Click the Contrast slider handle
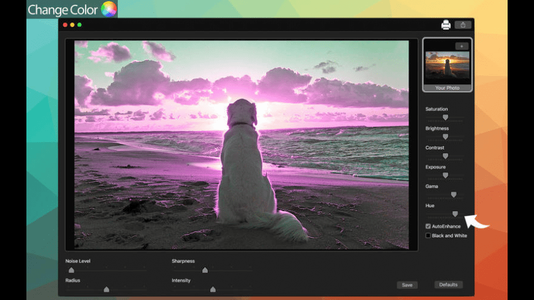The image size is (534, 300). (445, 156)
